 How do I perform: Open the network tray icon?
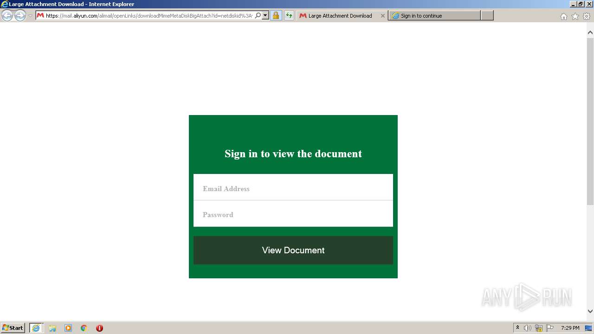click(539, 328)
